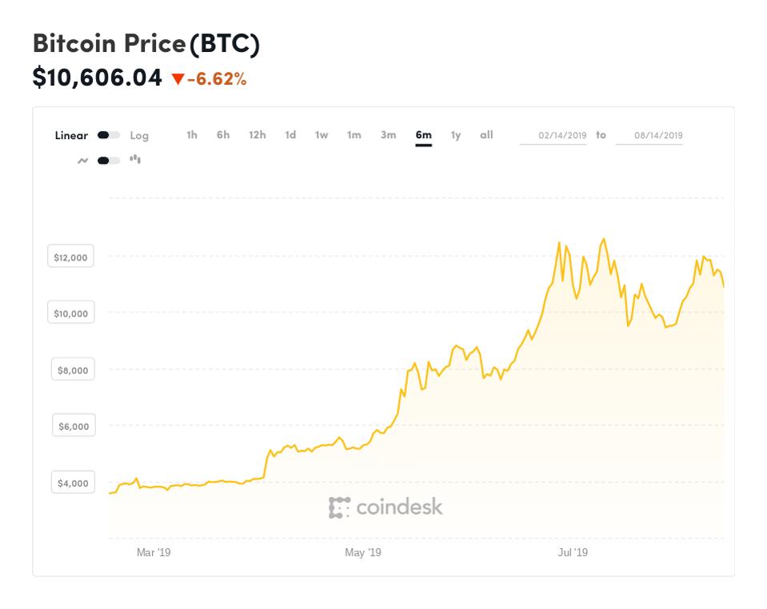The height and width of the screenshot is (609, 767).
Task: Click the $12,000 y-axis price label
Action: click(x=70, y=257)
